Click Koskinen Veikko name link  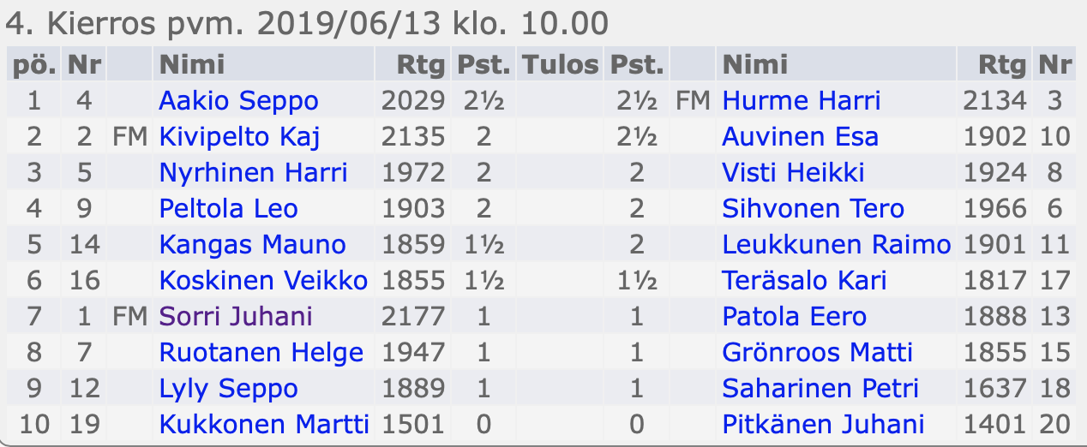(263, 281)
